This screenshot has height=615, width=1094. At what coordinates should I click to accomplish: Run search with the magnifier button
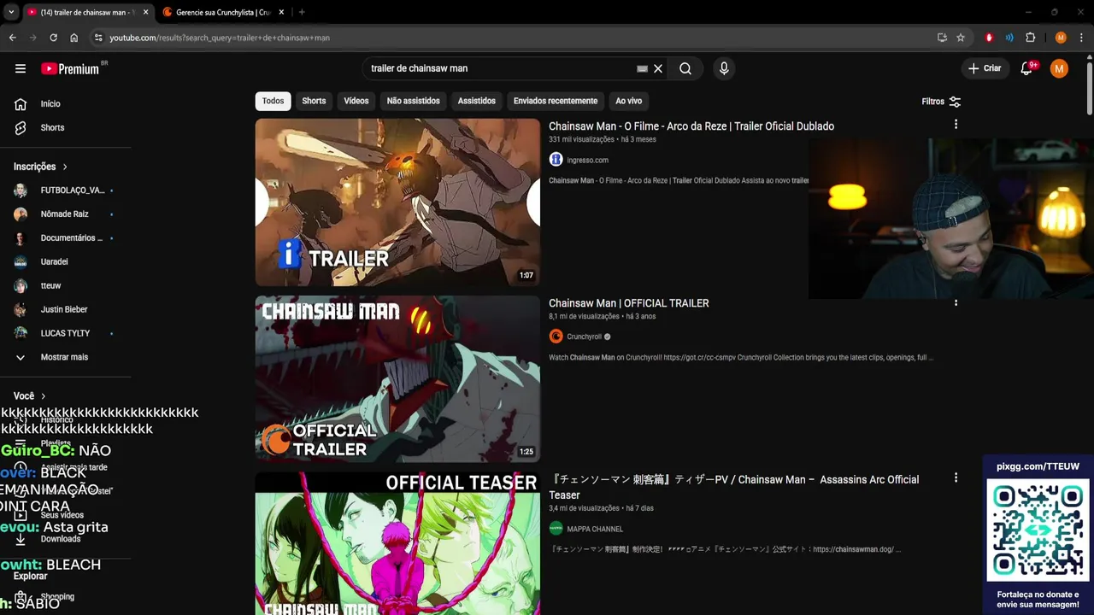coord(685,68)
